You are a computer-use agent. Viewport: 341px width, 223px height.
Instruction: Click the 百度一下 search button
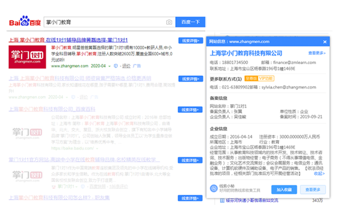(190, 22)
